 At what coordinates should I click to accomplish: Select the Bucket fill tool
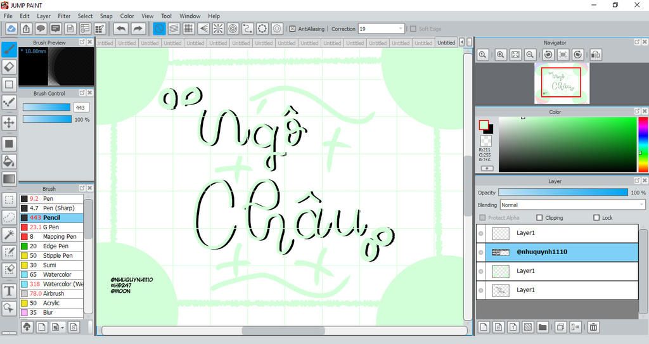click(9, 162)
